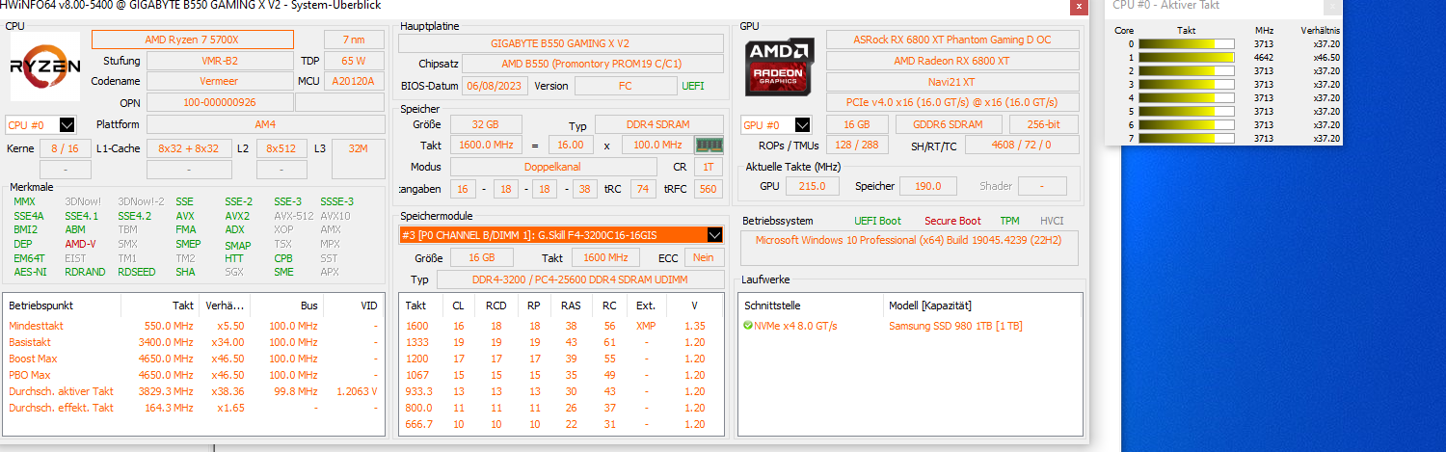This screenshot has width=1446, height=452.
Task: Expand the Speichermodule dropdown showing G.Skill F4-3200C16-16GIS
Action: click(x=714, y=235)
